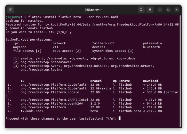Viewport: 187px width, 134px height.
Task: Open the hamburger main menu
Action: click(x=150, y=10)
